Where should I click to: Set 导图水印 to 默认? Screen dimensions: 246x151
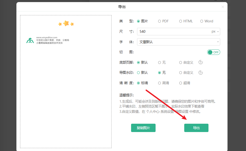click(142, 73)
